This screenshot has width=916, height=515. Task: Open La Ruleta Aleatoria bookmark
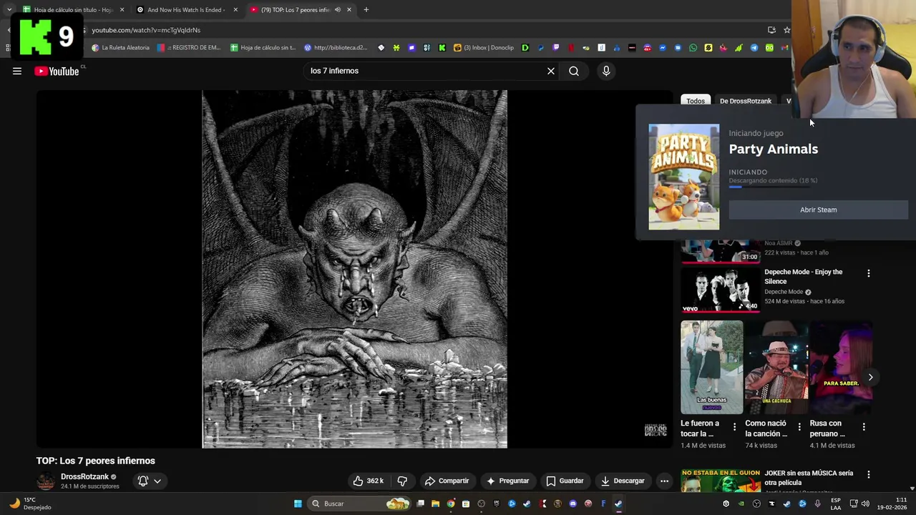click(120, 48)
